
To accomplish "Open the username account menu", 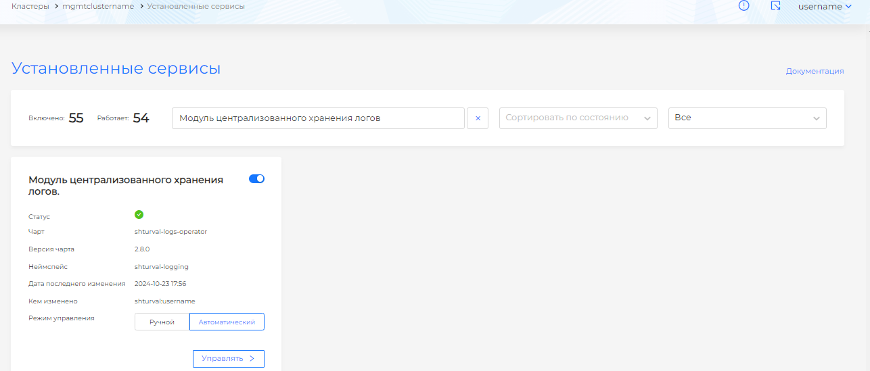I will tap(819, 7).
